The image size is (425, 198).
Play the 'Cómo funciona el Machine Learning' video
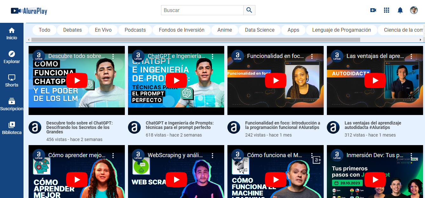point(276,180)
